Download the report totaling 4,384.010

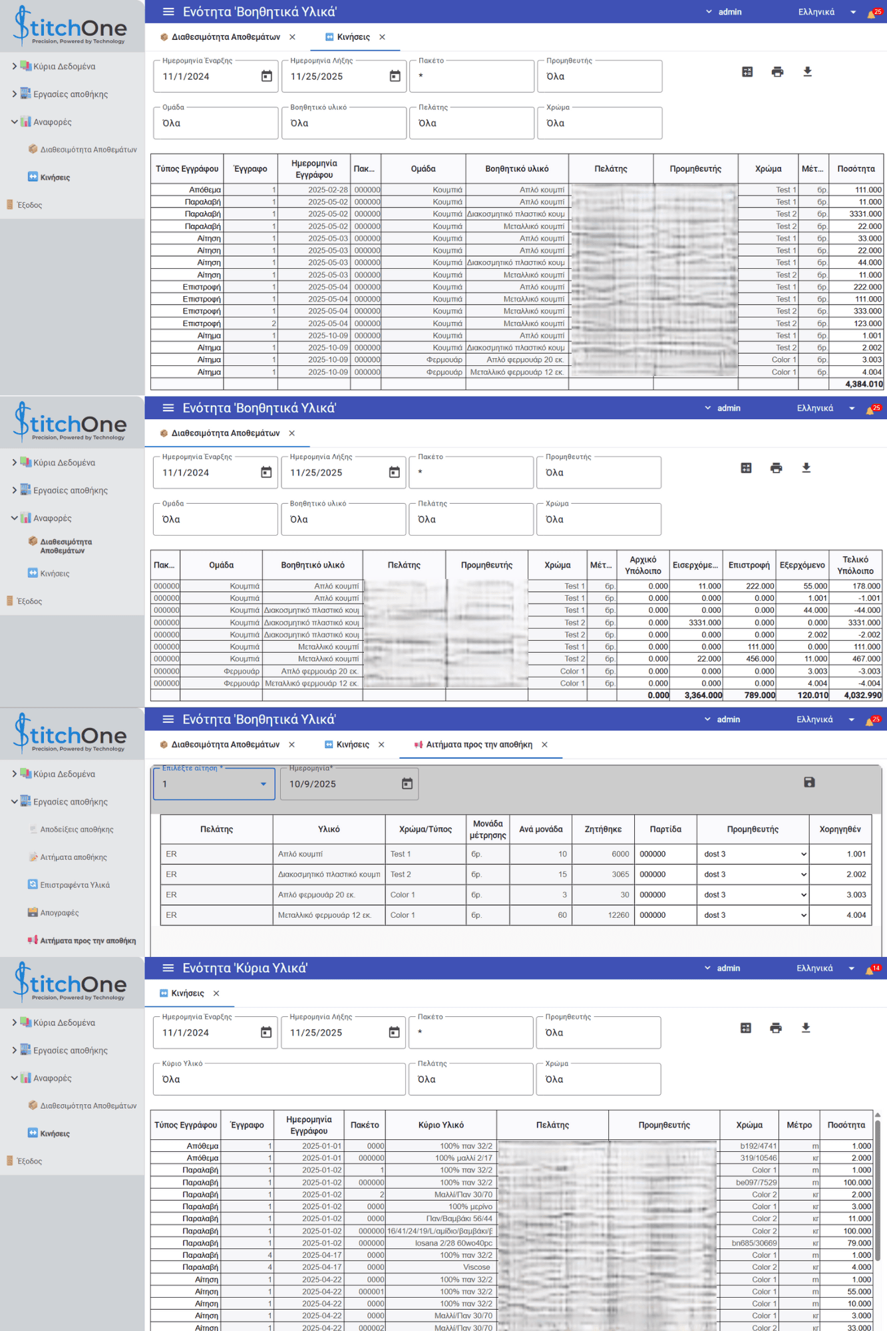coord(807,72)
